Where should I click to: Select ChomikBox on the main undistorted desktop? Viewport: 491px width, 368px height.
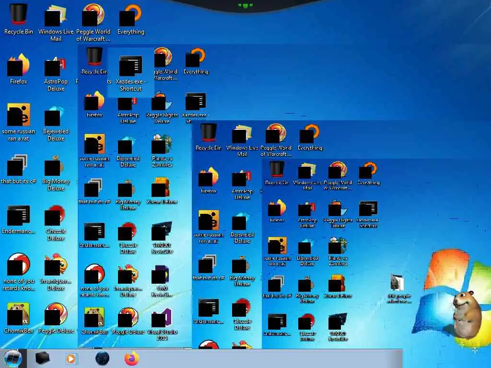coord(19,318)
